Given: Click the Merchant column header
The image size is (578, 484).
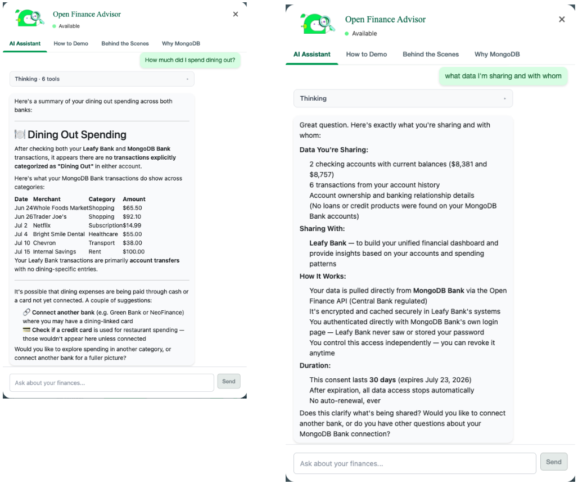Looking at the screenshot, I should (x=47, y=199).
